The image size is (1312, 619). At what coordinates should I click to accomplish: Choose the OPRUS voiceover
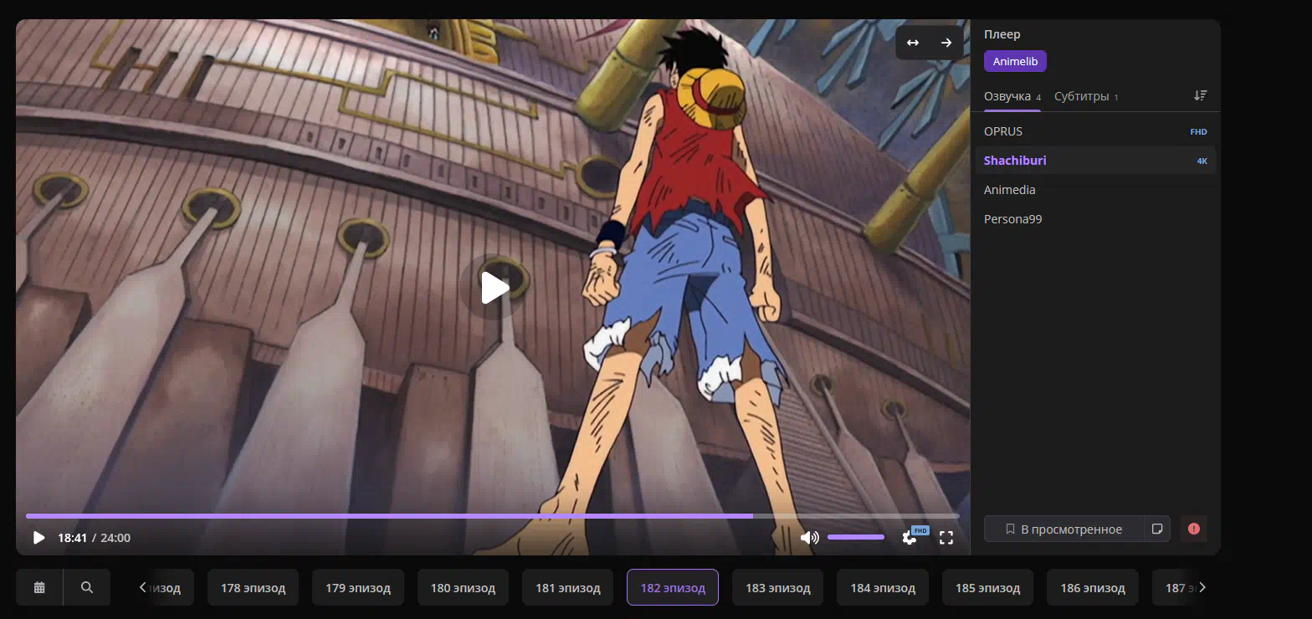(x=1095, y=131)
